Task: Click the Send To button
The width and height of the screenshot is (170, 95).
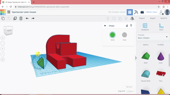Action: pyautogui.click(x=164, y=18)
